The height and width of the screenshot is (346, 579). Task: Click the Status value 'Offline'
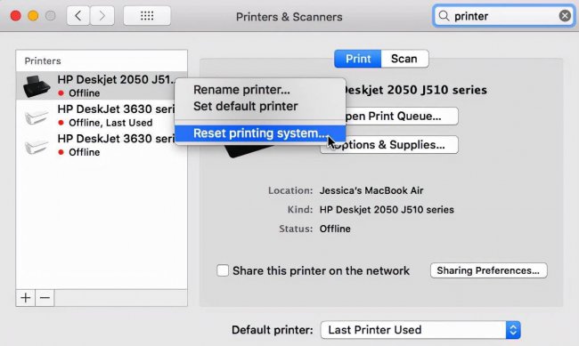335,229
